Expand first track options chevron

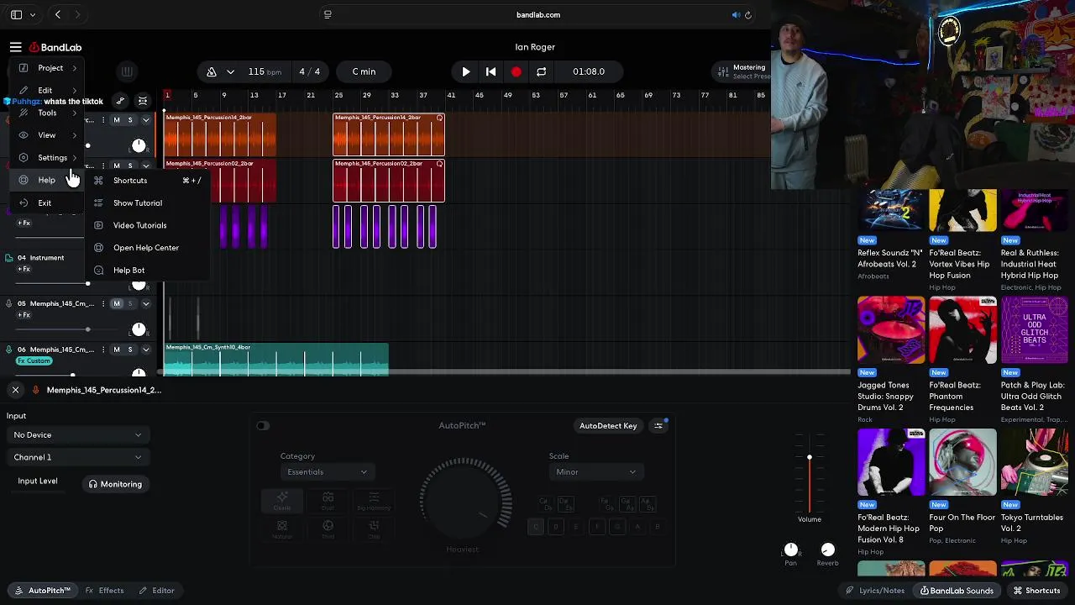pyautogui.click(x=145, y=120)
